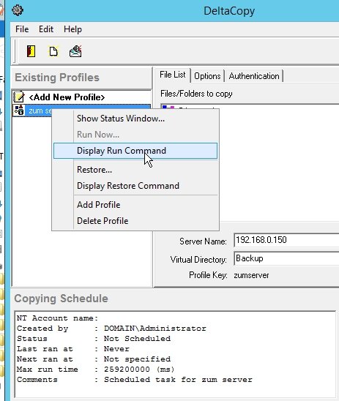The image size is (339, 401).
Task: Switch to the File List tab
Action: pyautogui.click(x=173, y=75)
